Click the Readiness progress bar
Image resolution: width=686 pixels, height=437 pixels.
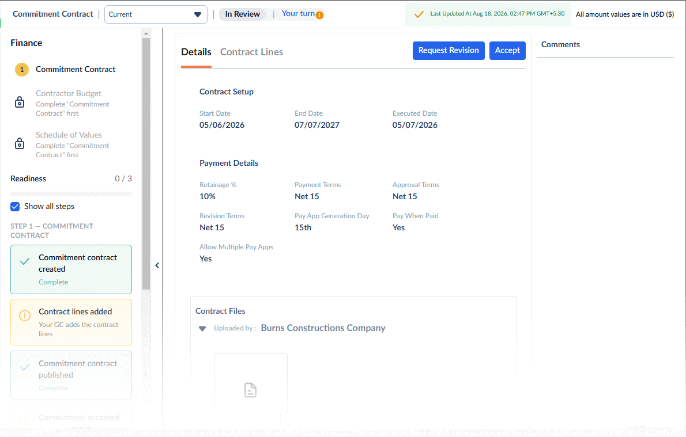click(x=71, y=193)
